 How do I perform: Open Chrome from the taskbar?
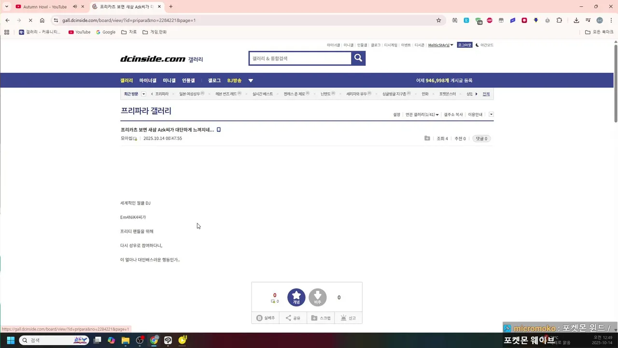(154, 340)
